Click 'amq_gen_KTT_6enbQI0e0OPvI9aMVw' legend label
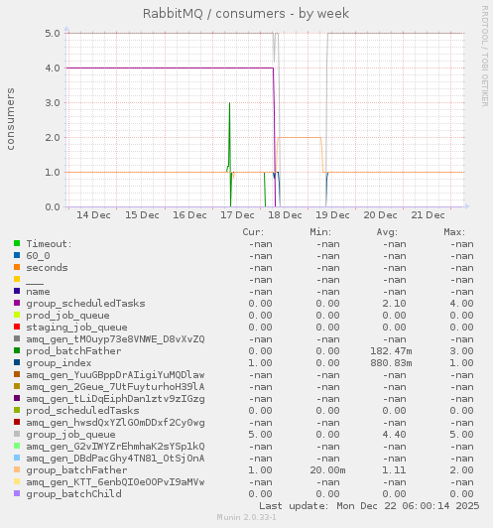The height and width of the screenshot is (528, 493). pyautogui.click(x=115, y=482)
